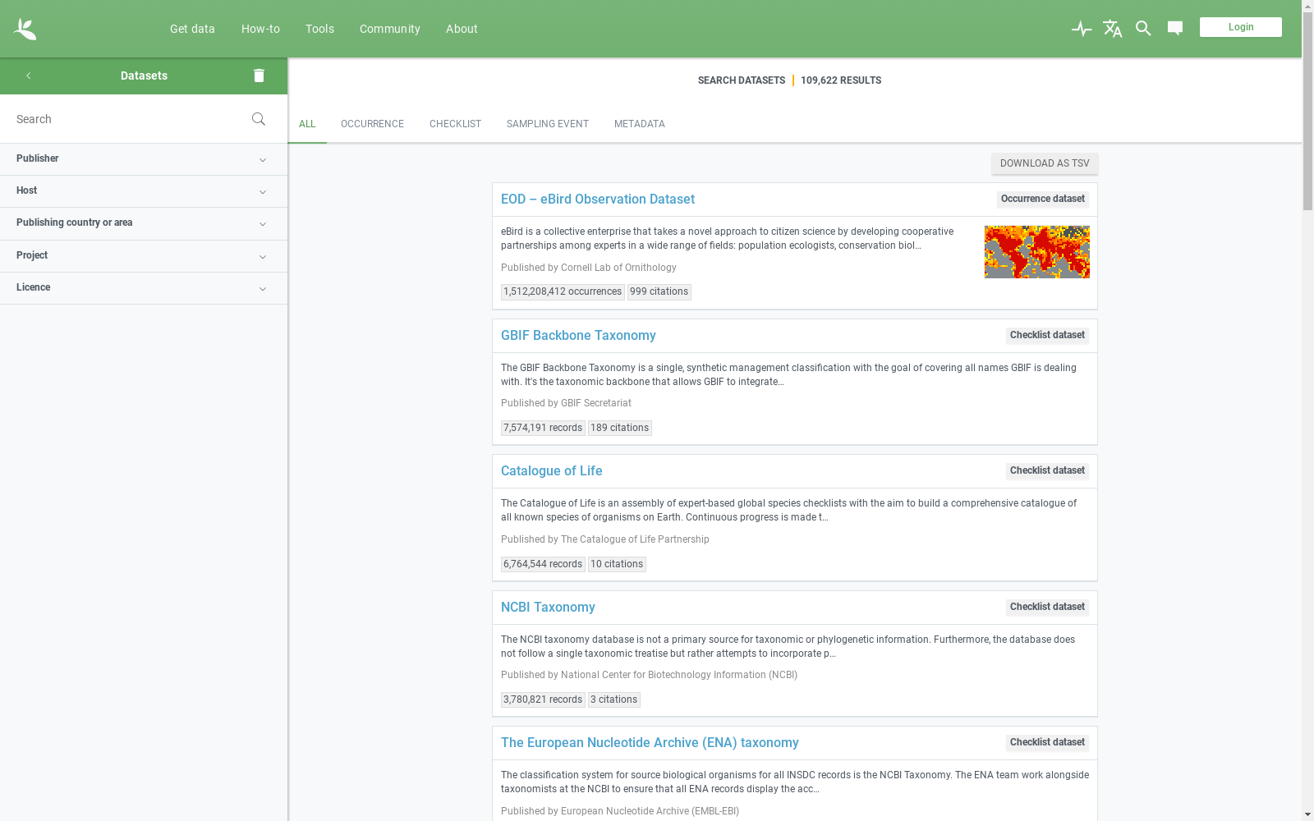Expand the Licence filter
The image size is (1314, 821).
[x=144, y=288]
